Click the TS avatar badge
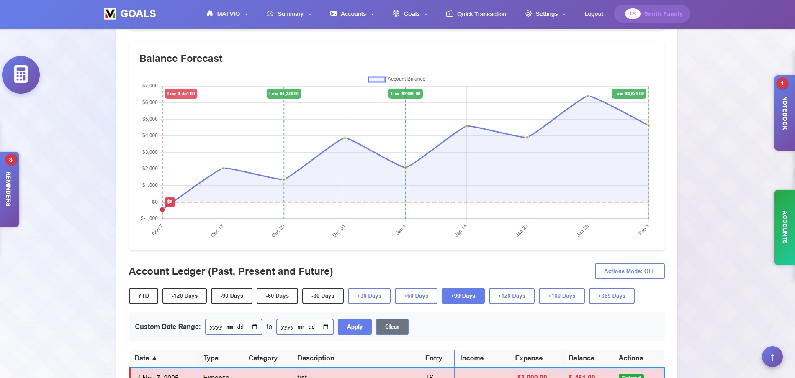 [632, 14]
